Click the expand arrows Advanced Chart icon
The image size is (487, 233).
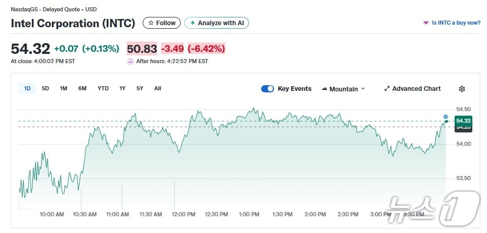tap(387, 89)
